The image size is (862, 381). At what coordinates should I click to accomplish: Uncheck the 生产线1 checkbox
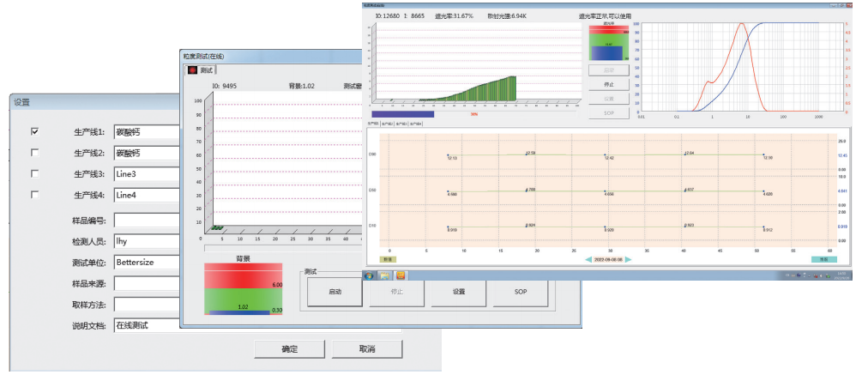pos(35,132)
